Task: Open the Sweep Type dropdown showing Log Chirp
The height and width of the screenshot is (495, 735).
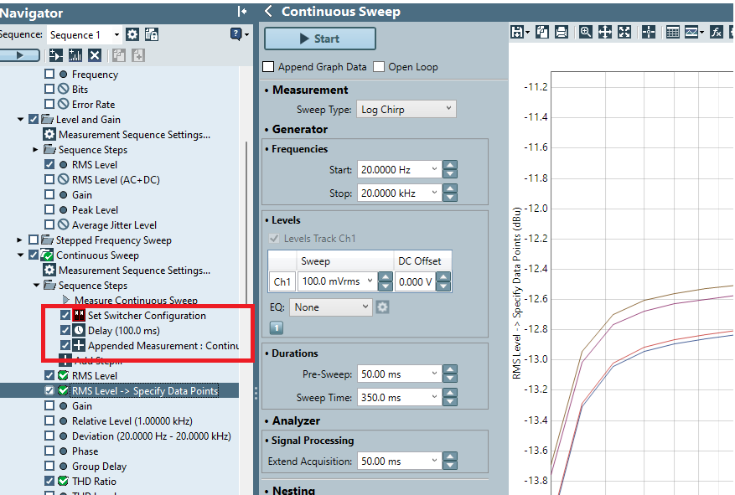Action: point(406,109)
